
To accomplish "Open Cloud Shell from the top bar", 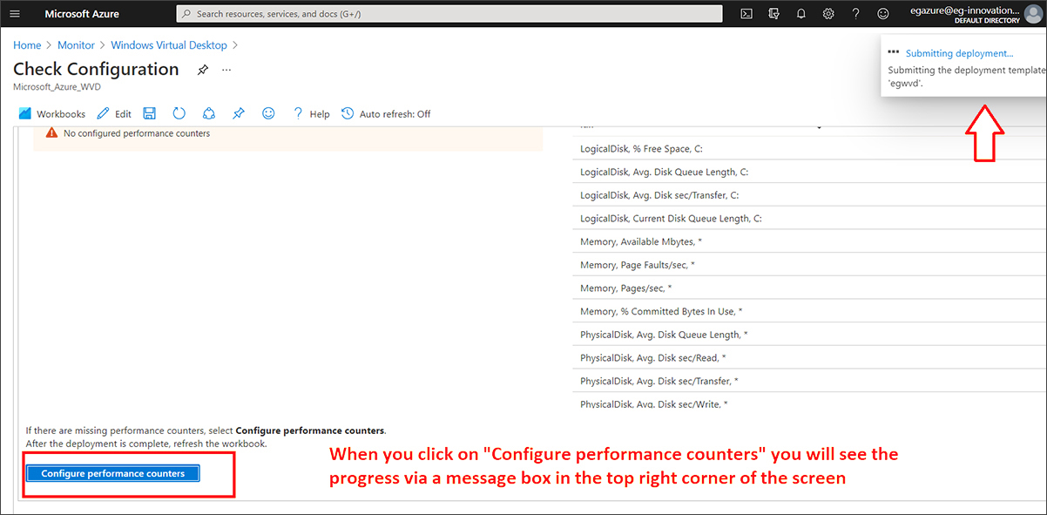I will (x=746, y=14).
